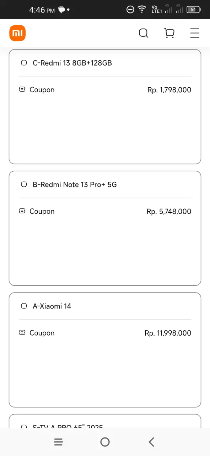Screen dimensions: 210x456
Task: Click the C-Redmi 13 8GB+128GB title
Action: tap(72, 63)
